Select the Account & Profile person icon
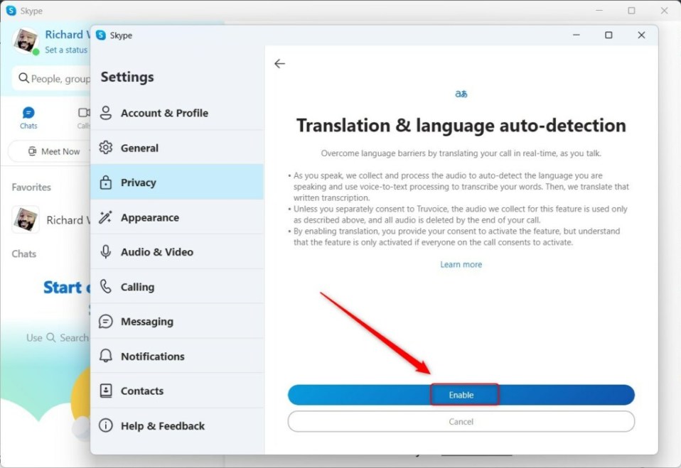This screenshot has width=681, height=468. [107, 113]
